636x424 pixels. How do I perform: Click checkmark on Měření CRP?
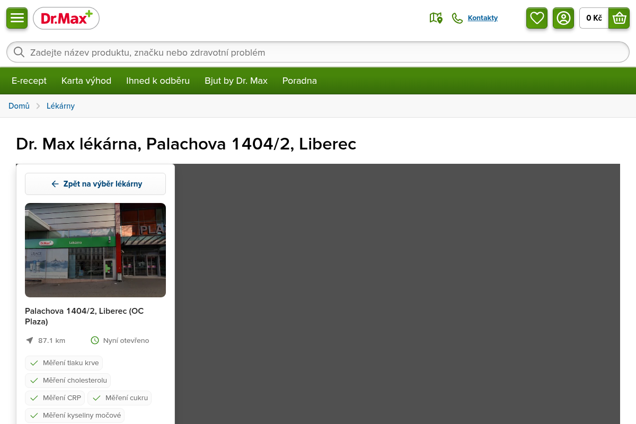[x=34, y=398]
